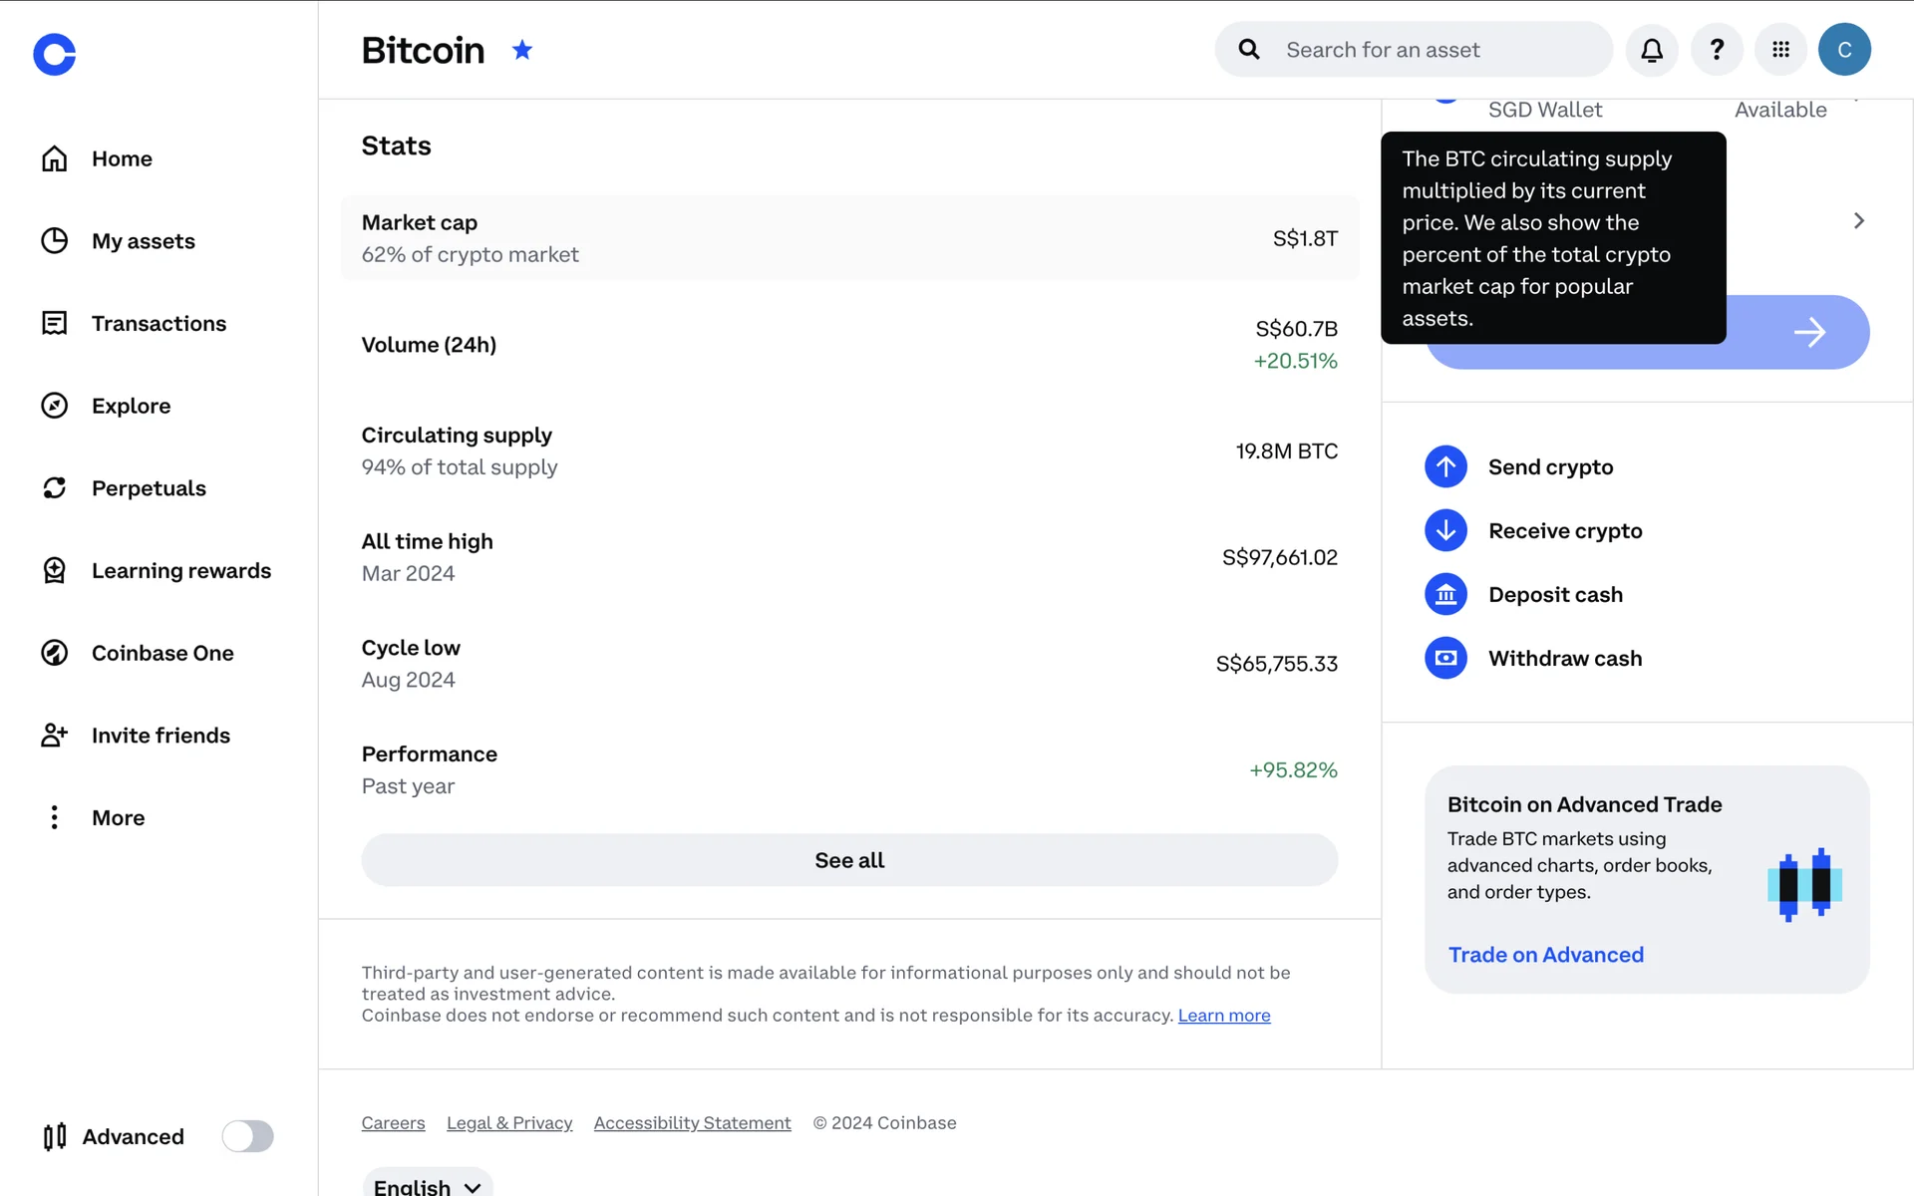Open your profile avatar menu
Screen dimensions: 1914x1196
point(1845,49)
